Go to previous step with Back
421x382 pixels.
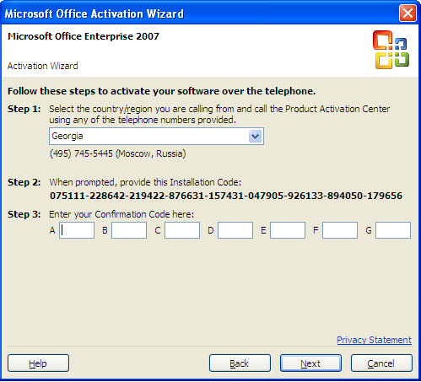click(x=240, y=363)
